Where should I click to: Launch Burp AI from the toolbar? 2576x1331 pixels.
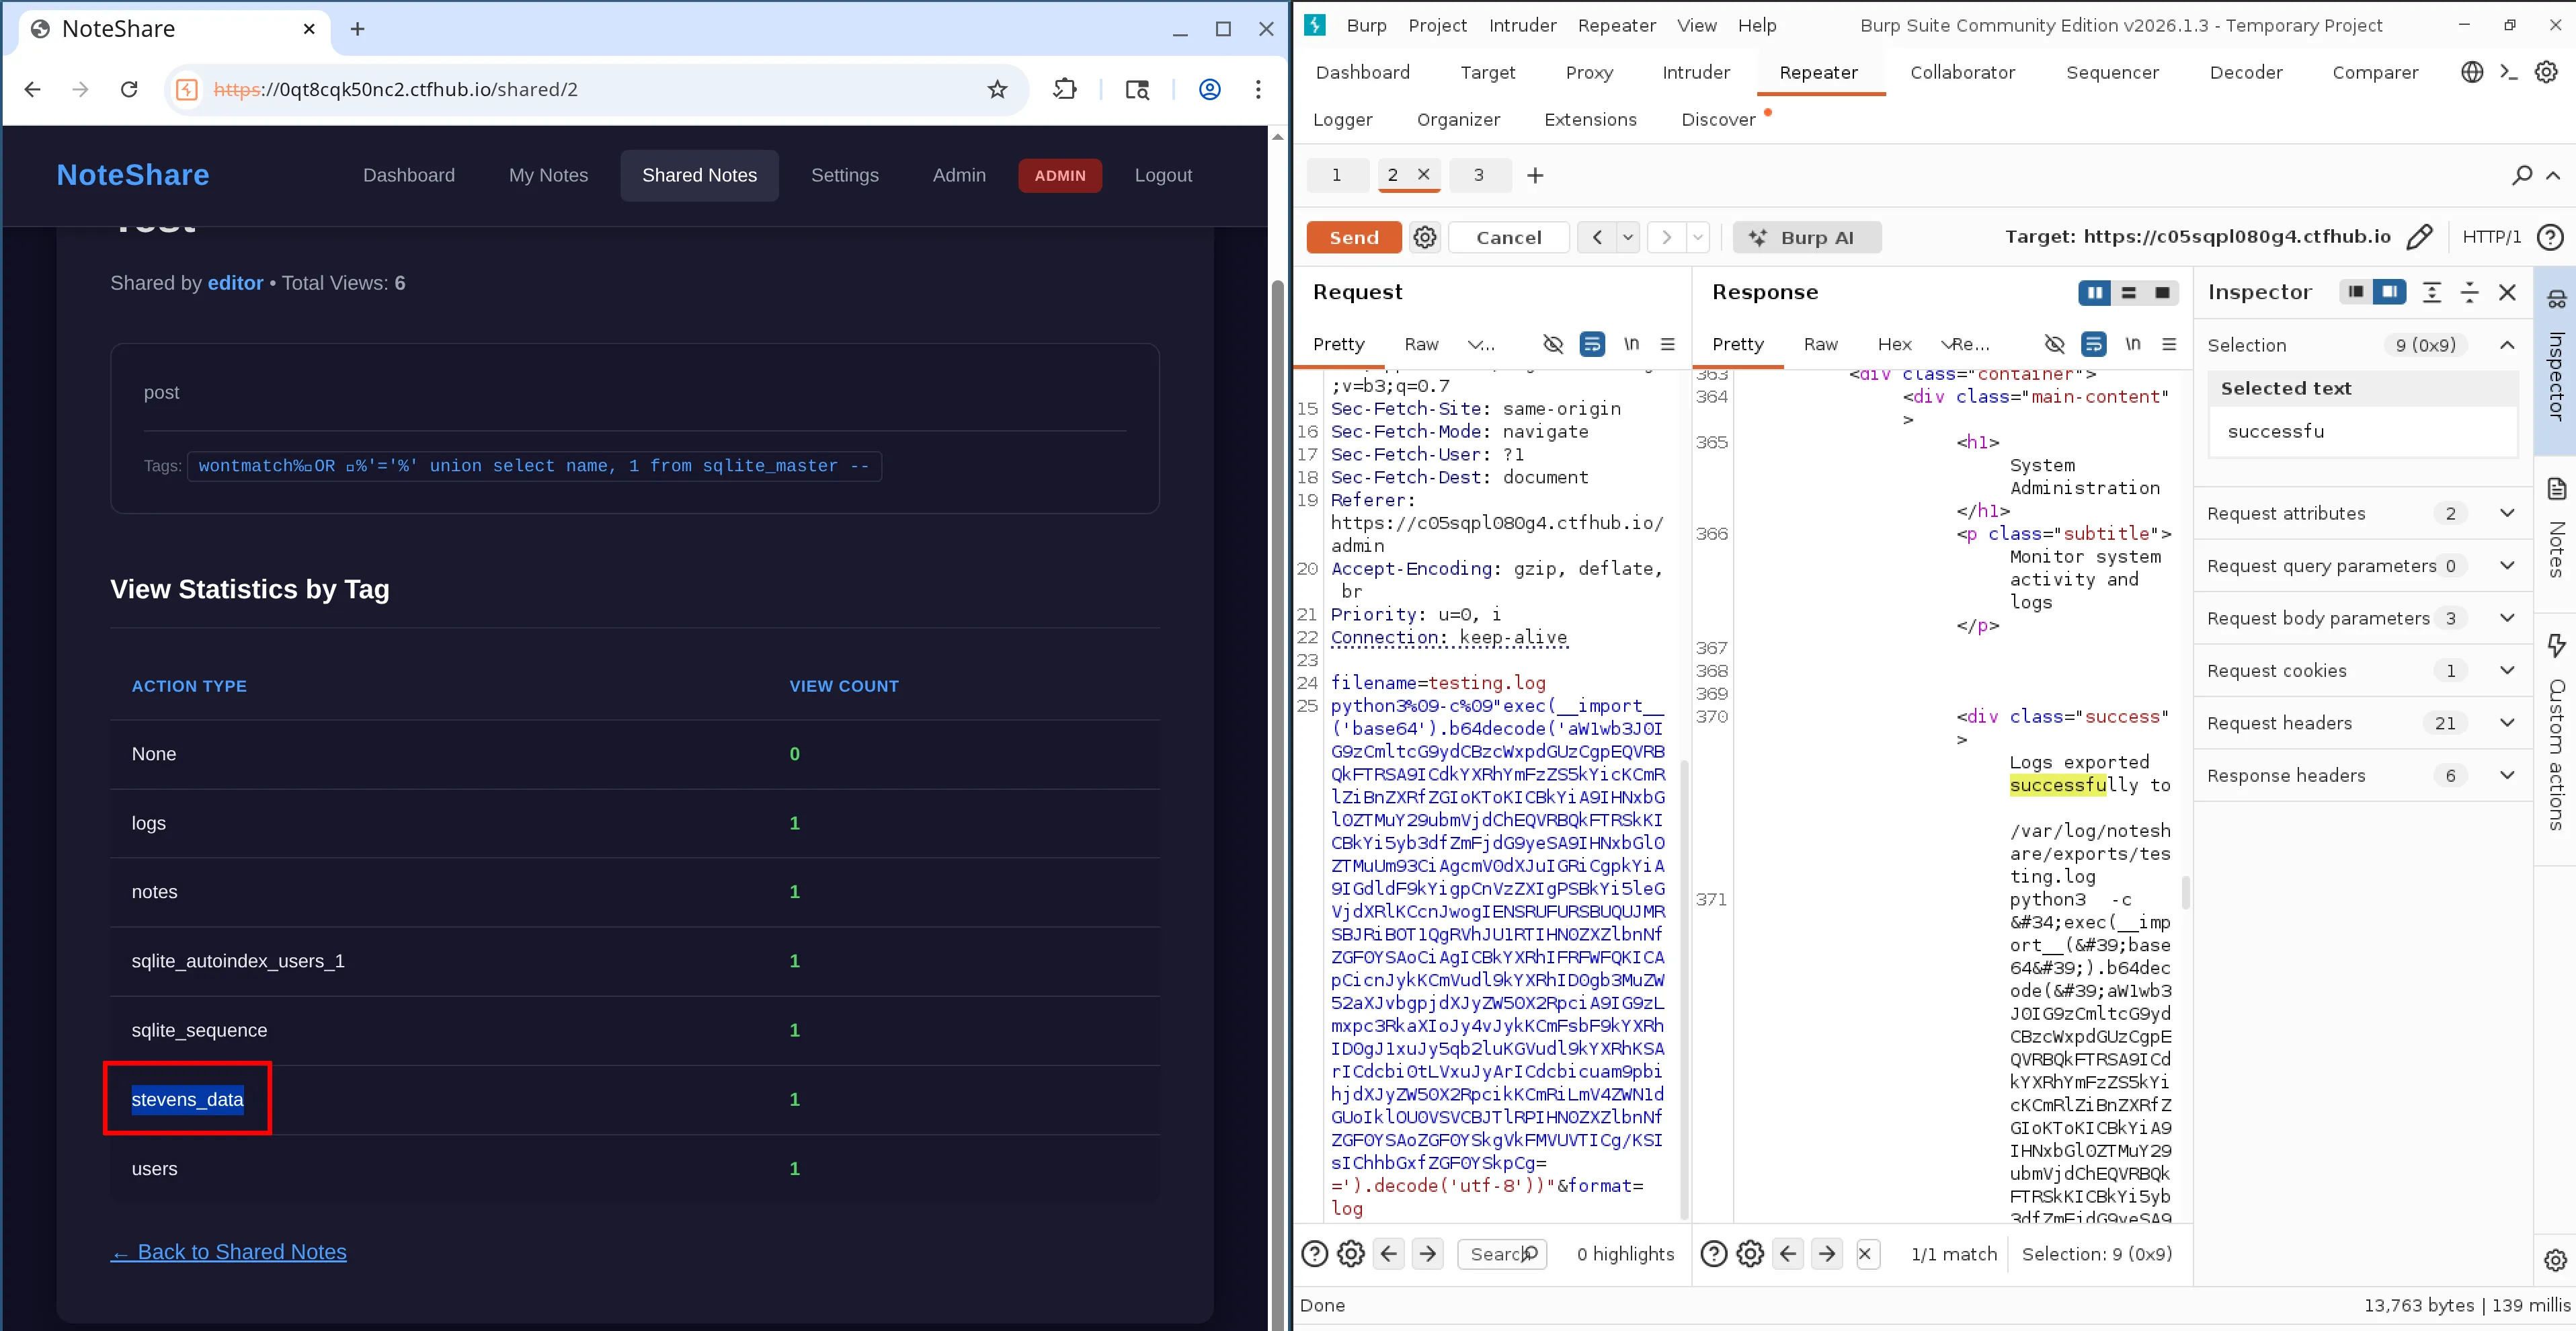1806,237
